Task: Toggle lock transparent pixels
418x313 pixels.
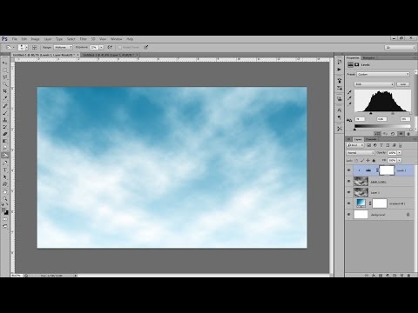Action: click(356, 160)
